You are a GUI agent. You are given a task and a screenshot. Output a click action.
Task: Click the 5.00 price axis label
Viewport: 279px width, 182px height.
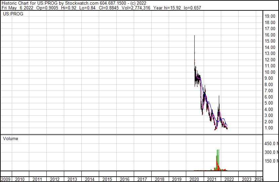(269, 103)
